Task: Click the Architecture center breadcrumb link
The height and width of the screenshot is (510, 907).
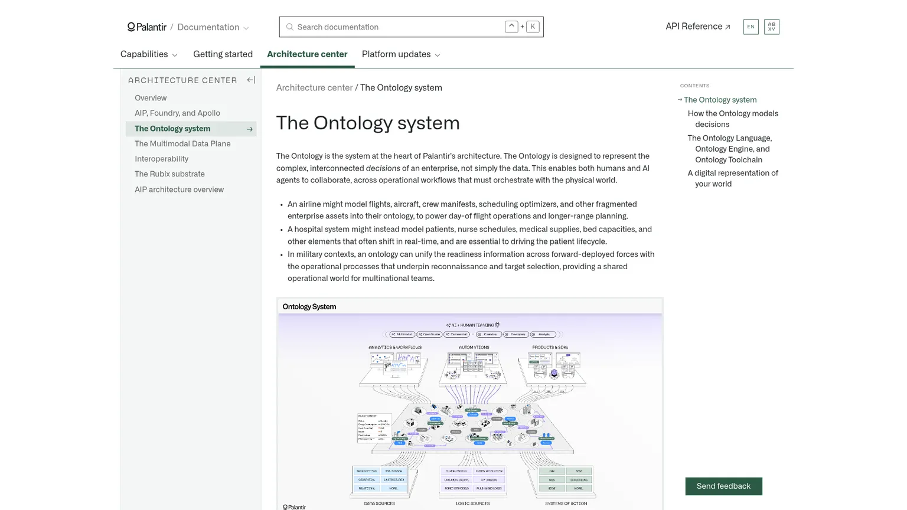Action: pyautogui.click(x=314, y=88)
